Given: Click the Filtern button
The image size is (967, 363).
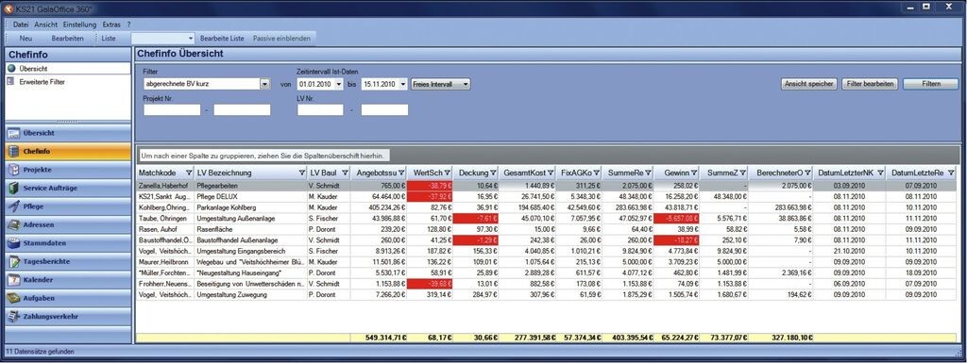Looking at the screenshot, I should (931, 84).
